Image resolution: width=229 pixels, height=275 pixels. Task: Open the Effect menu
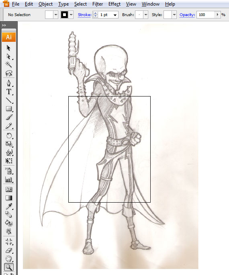click(x=115, y=4)
